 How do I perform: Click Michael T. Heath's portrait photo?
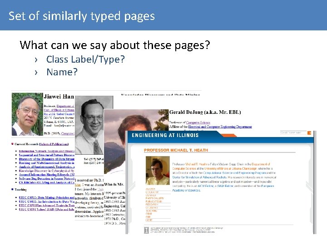pos(158,171)
